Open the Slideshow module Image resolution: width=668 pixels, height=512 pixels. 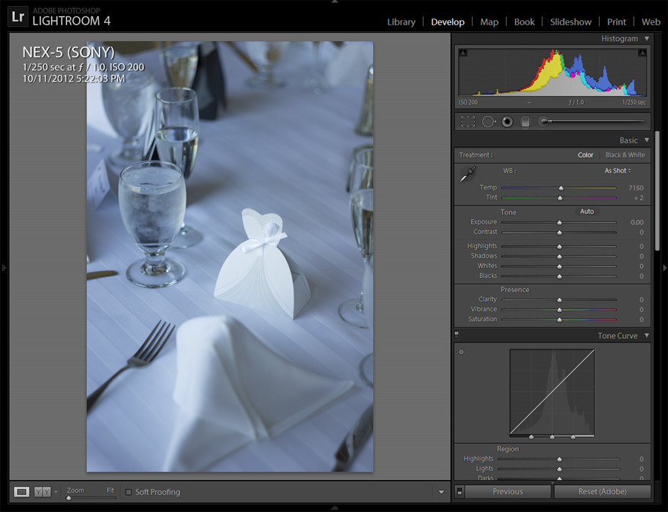click(x=571, y=22)
